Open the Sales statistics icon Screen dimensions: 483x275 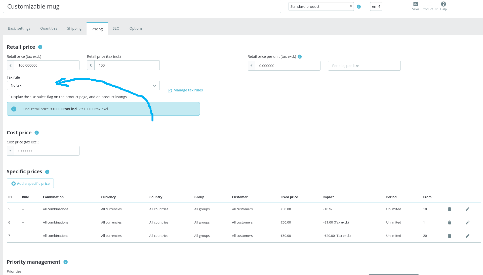click(415, 4)
